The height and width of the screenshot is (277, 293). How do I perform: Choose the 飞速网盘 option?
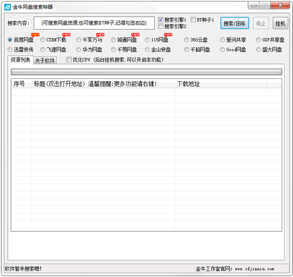click(42, 50)
